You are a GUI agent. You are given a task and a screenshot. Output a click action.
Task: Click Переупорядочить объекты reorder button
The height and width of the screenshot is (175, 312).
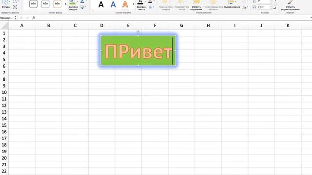[213, 5]
